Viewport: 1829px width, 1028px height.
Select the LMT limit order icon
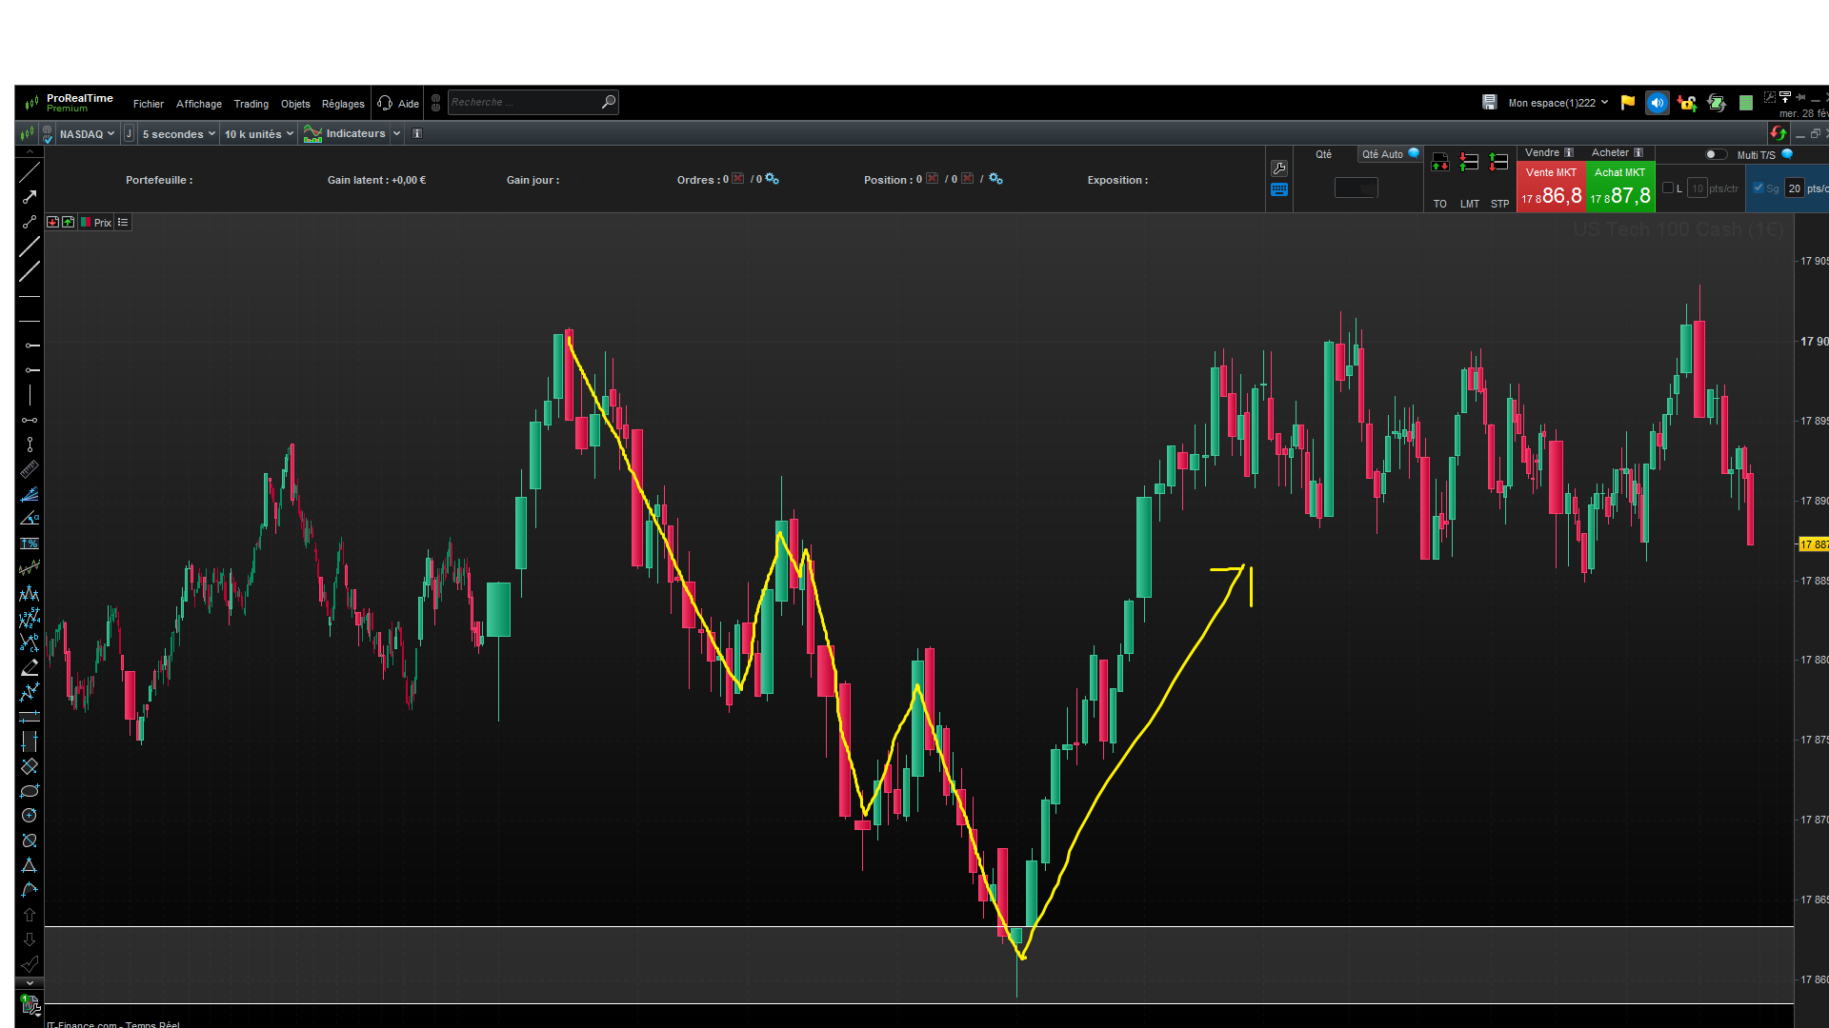pos(1469,164)
